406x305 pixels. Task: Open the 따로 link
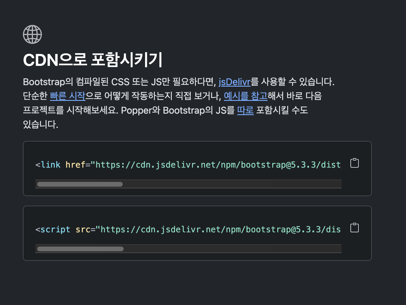pyautogui.click(x=245, y=110)
